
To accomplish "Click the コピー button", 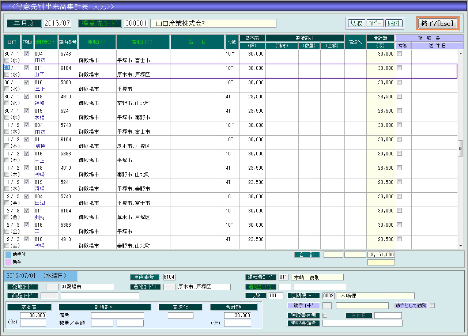I will (x=375, y=23).
